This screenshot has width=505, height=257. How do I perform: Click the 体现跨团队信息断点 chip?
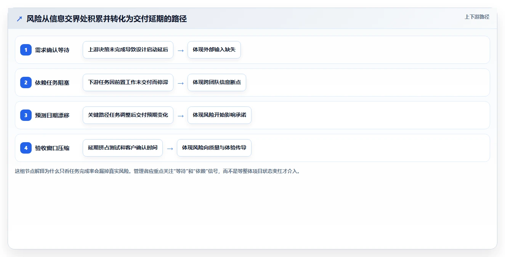click(217, 82)
